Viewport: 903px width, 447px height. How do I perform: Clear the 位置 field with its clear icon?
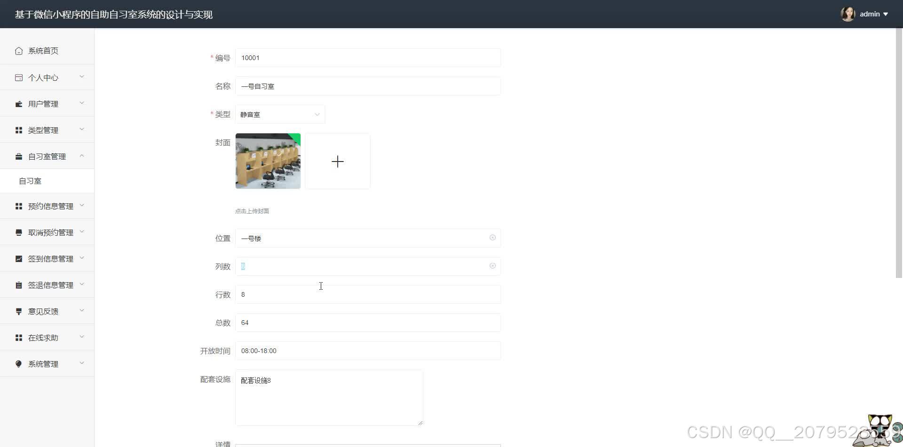pos(492,238)
